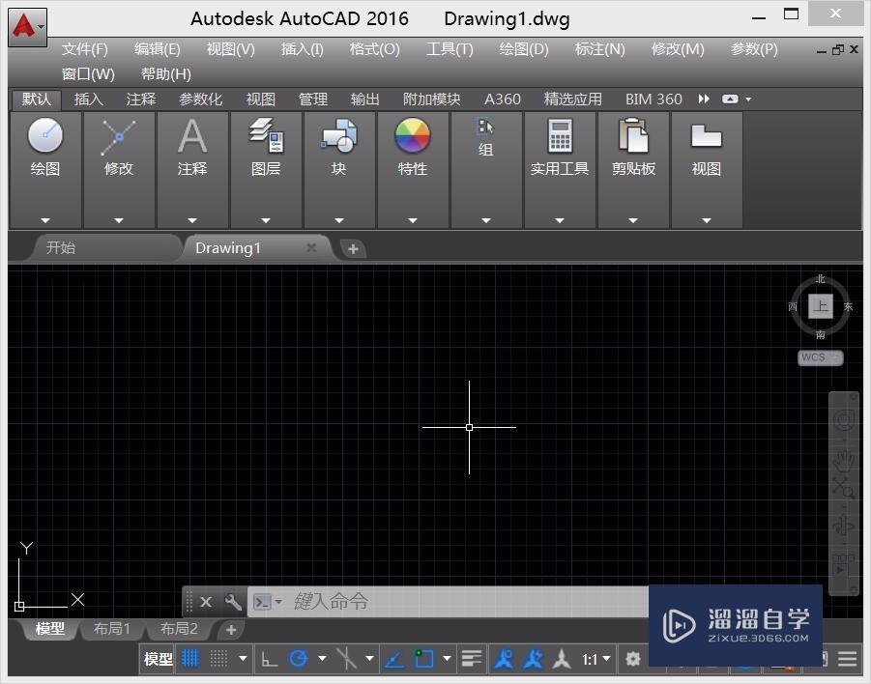Toggle polar tracking in status bar
871x684 pixels.
[x=299, y=659]
